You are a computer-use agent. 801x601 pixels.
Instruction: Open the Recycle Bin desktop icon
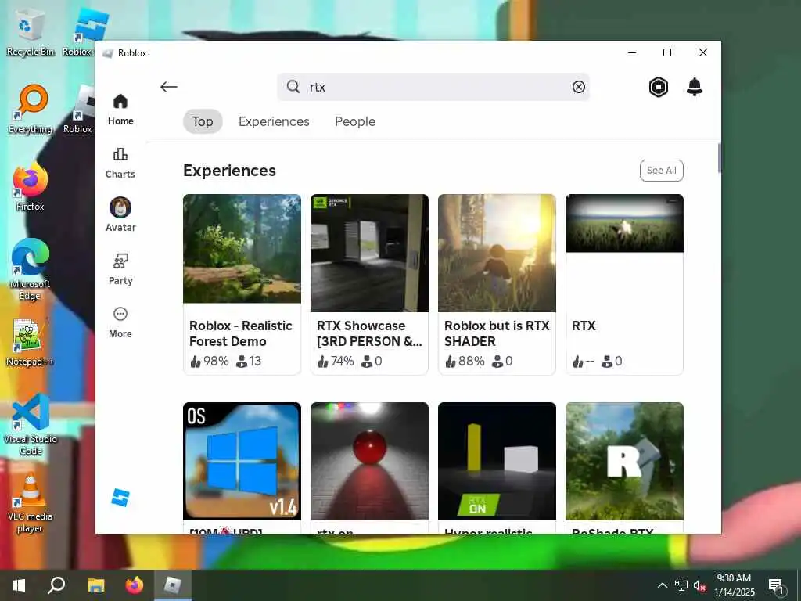(x=31, y=34)
